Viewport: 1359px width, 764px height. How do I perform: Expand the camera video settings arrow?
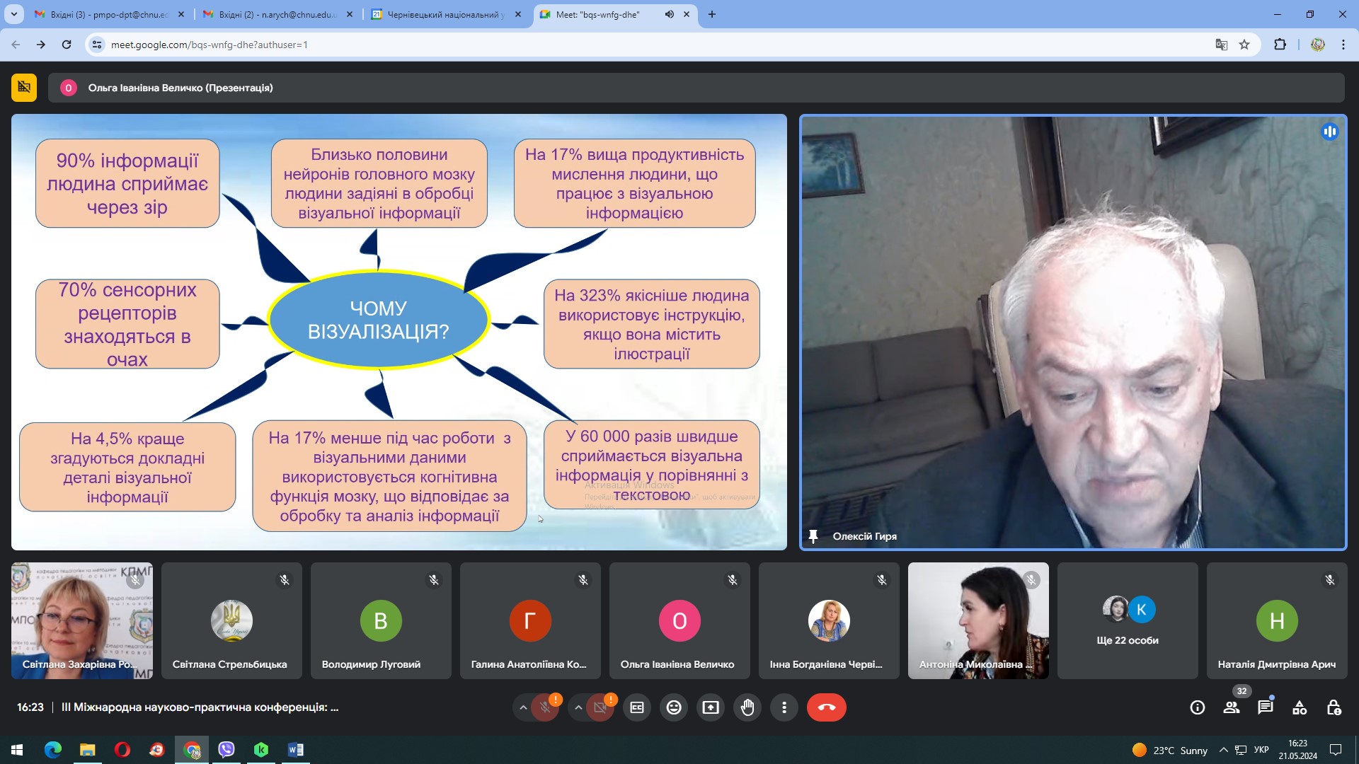pyautogui.click(x=578, y=707)
